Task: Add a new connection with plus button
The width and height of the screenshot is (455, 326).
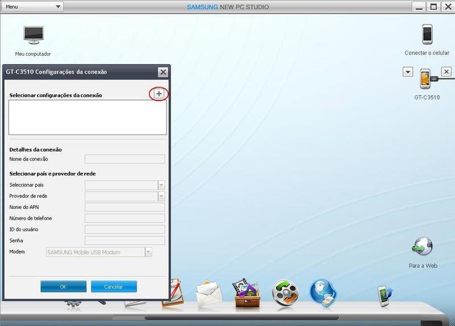Action: [159, 94]
